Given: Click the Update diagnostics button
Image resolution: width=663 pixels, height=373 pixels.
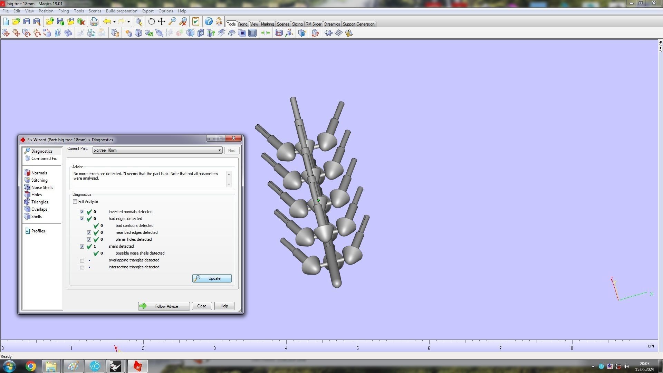Looking at the screenshot, I should point(212,278).
